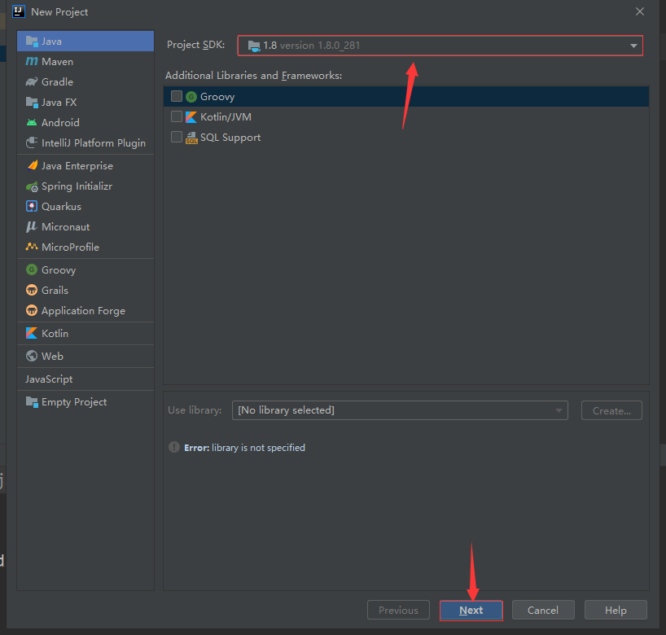This screenshot has width=666, height=635.
Task: Select Empty Project option
Action: pyautogui.click(x=85, y=402)
